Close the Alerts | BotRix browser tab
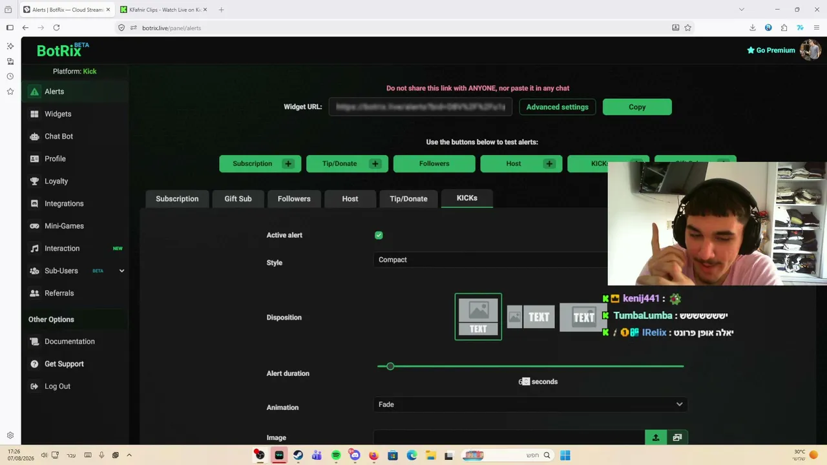 point(107,10)
